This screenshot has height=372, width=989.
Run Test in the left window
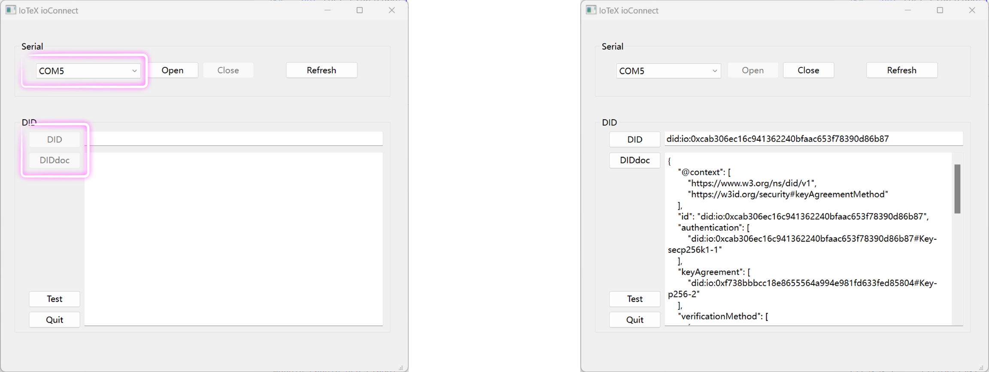(x=55, y=299)
